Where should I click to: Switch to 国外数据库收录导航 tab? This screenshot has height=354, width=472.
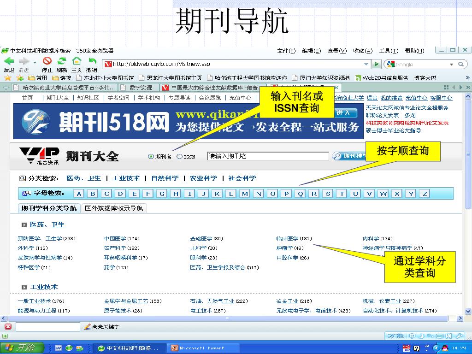pos(114,208)
